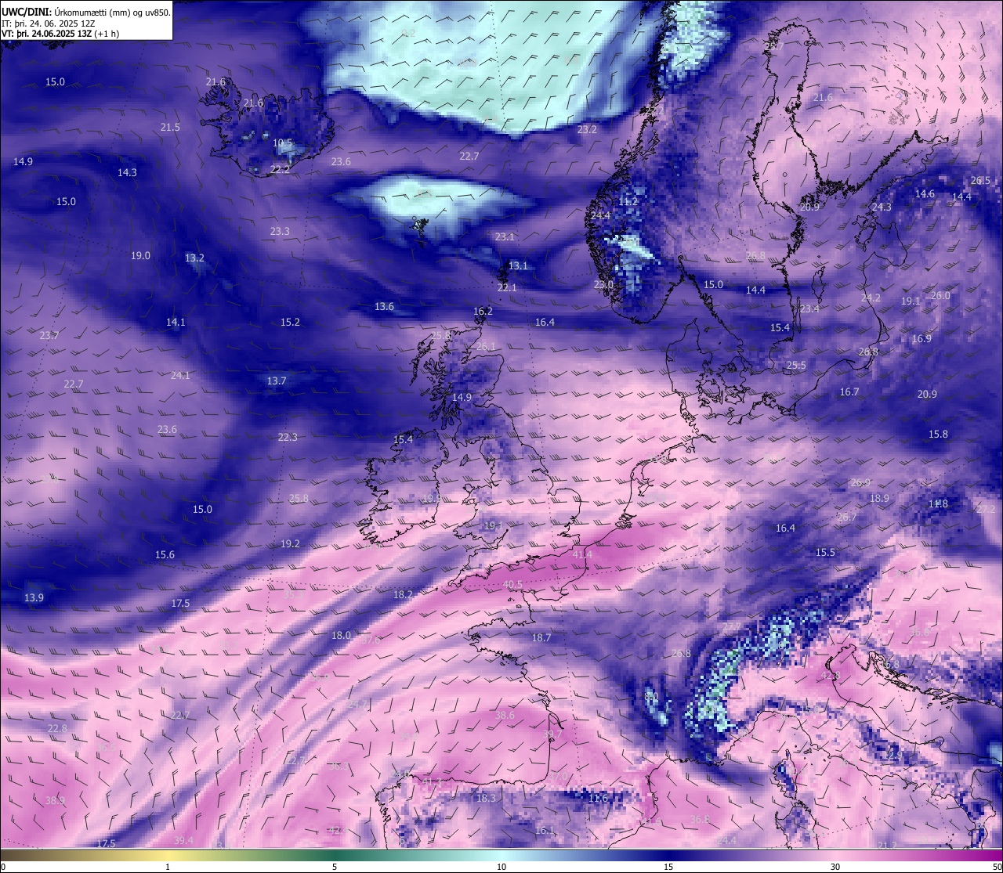Click the '13.1' value near Shetland
1003x873 pixels.
click(x=518, y=265)
